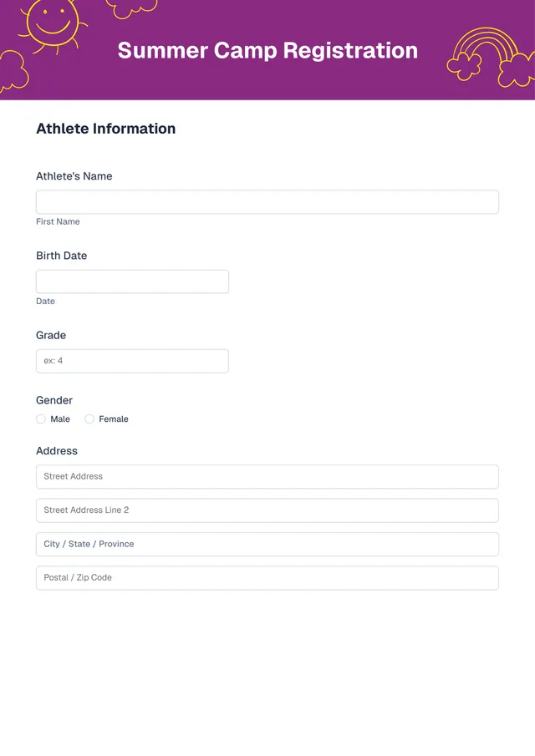Select the Female radio button
535x756 pixels.
(89, 419)
